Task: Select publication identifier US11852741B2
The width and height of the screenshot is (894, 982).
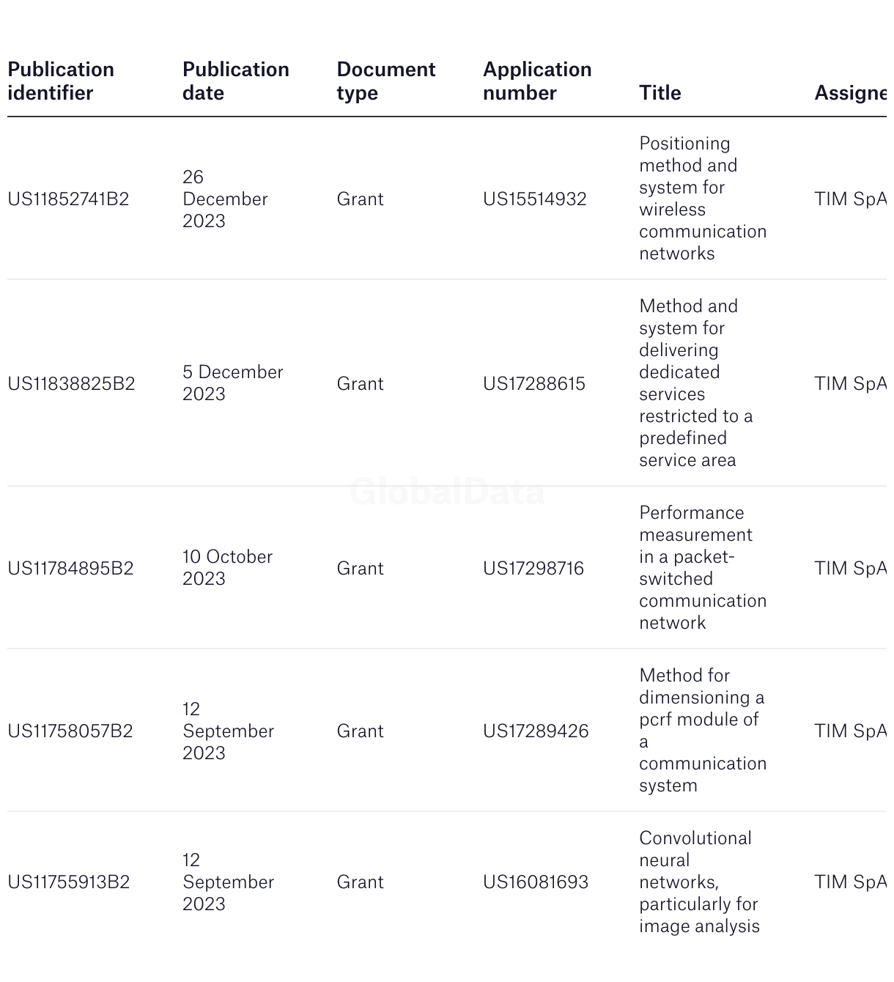Action: click(x=68, y=199)
